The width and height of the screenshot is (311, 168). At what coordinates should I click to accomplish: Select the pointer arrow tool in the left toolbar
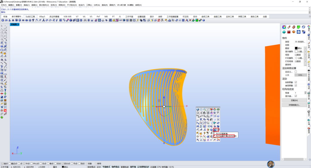tap(2, 26)
